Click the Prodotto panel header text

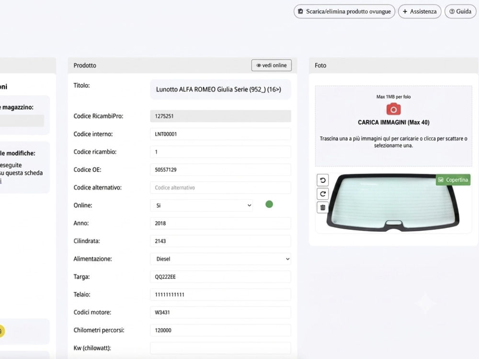click(85, 65)
